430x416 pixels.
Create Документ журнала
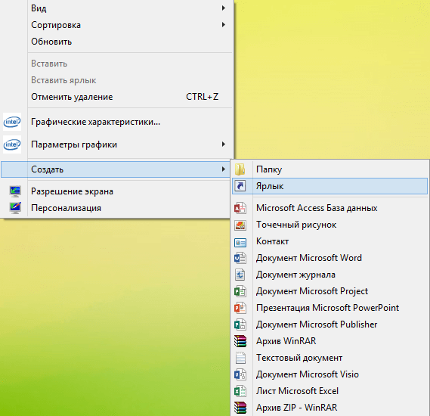pos(330,275)
